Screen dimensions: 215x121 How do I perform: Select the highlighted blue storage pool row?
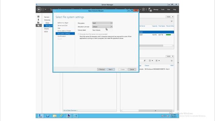157,32
